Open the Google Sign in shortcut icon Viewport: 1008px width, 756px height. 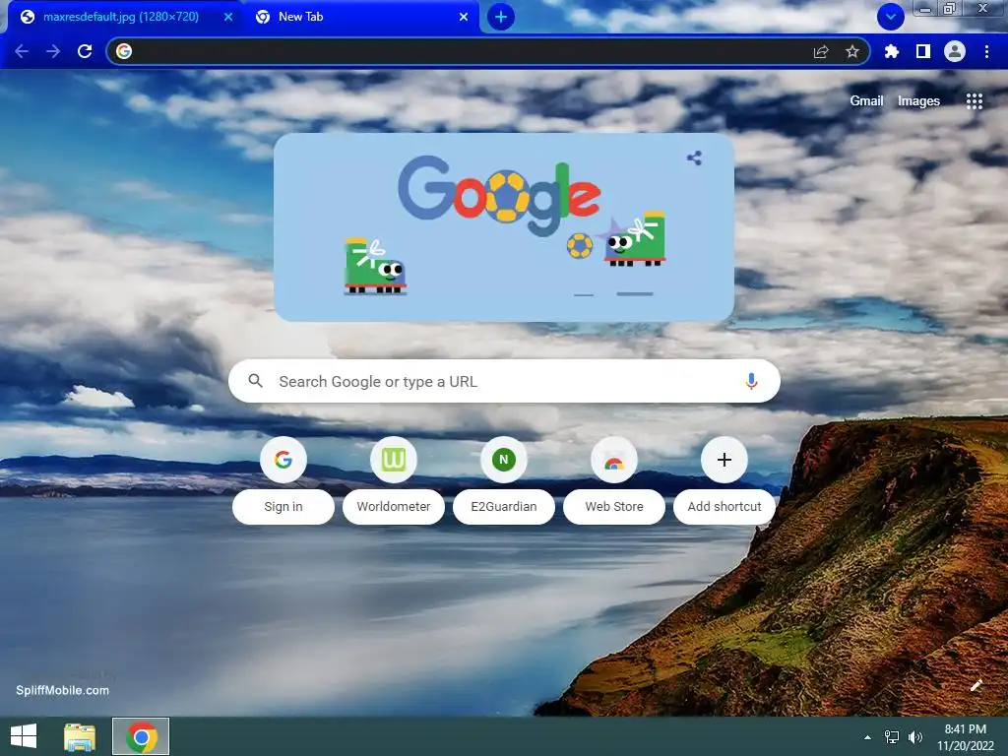pos(283,460)
